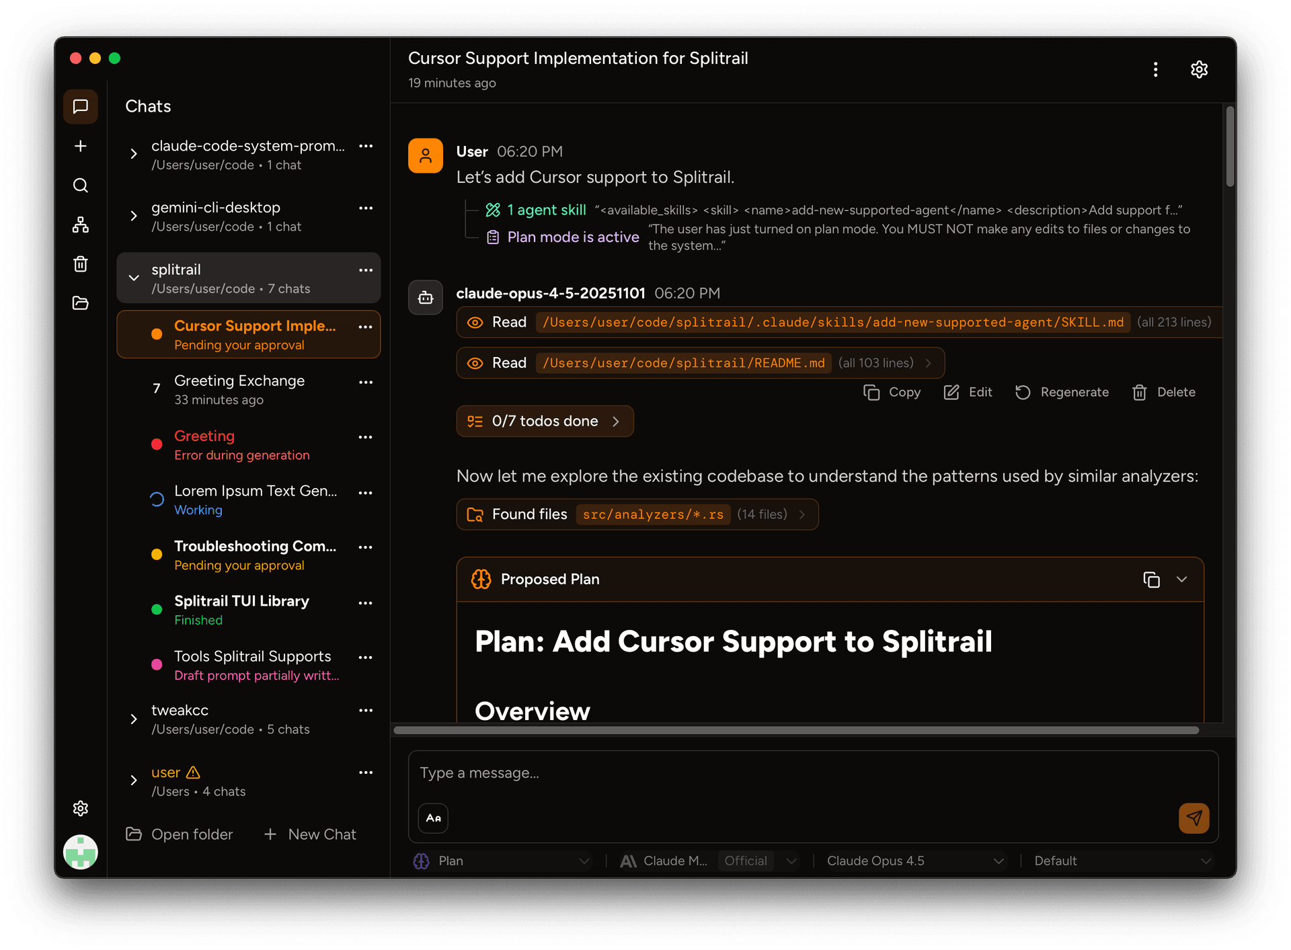Image resolution: width=1291 pixels, height=950 pixels.
Task: Click Copy under the assistant message
Action: [892, 393]
